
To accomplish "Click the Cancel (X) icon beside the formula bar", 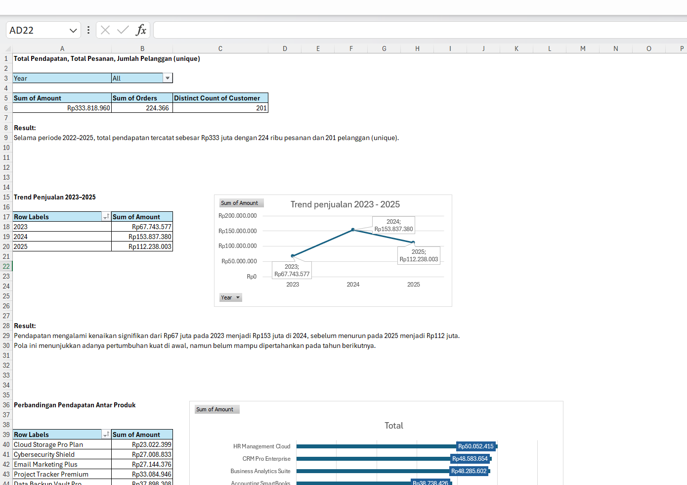I will click(105, 30).
